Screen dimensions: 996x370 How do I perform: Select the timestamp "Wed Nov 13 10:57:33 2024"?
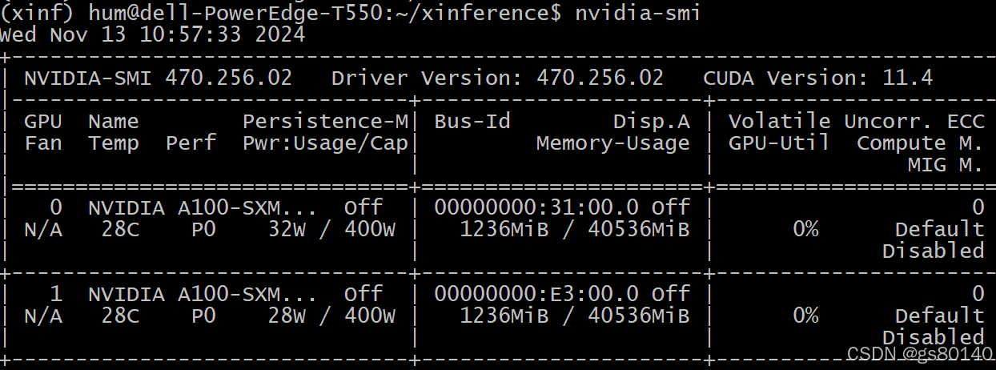(x=153, y=35)
